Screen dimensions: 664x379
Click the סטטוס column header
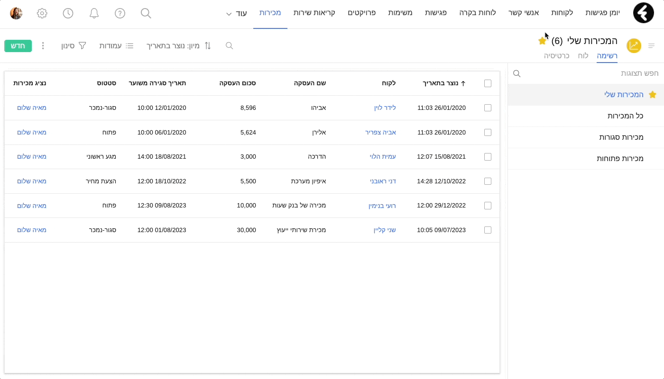point(107,83)
